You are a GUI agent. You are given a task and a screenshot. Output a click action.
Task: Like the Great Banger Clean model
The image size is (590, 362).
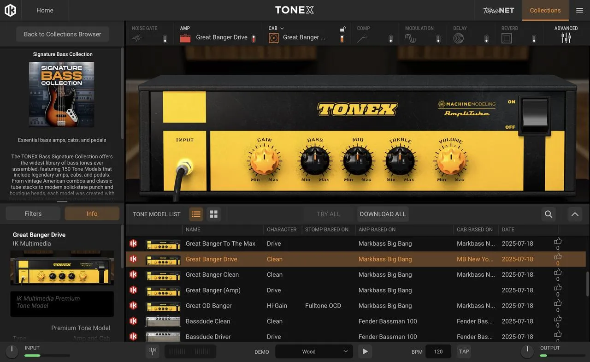(558, 272)
